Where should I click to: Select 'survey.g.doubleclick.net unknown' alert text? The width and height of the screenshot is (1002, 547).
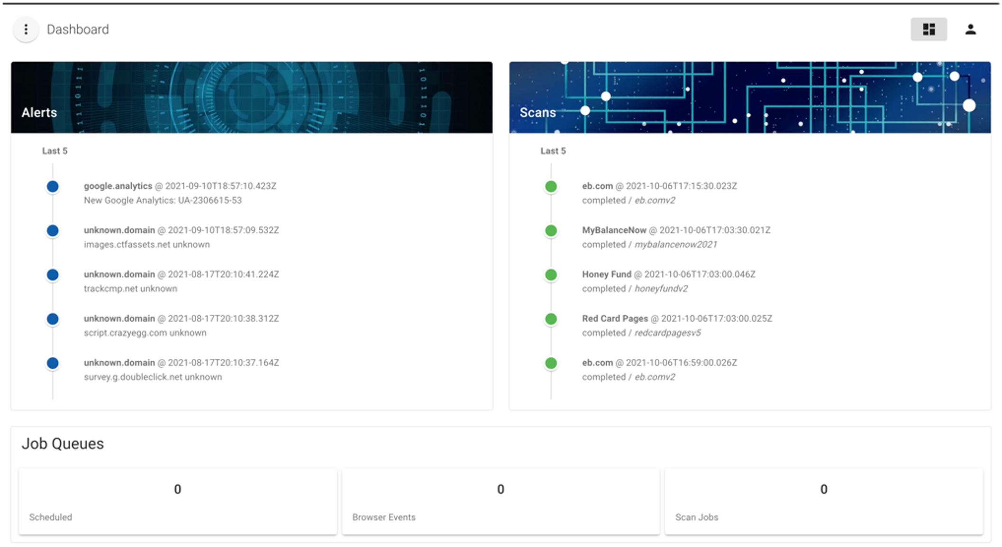[153, 377]
